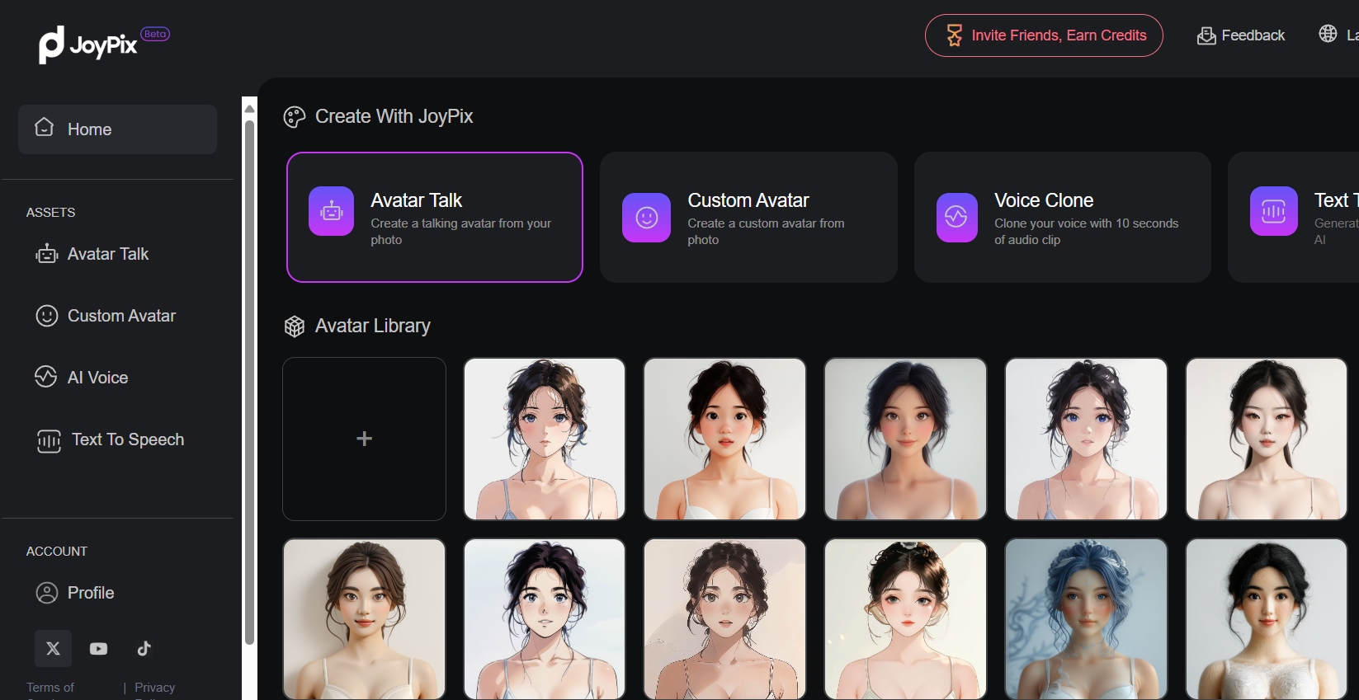Viewport: 1359px width, 700px height.
Task: Go to the Home menu item
Action: click(117, 129)
